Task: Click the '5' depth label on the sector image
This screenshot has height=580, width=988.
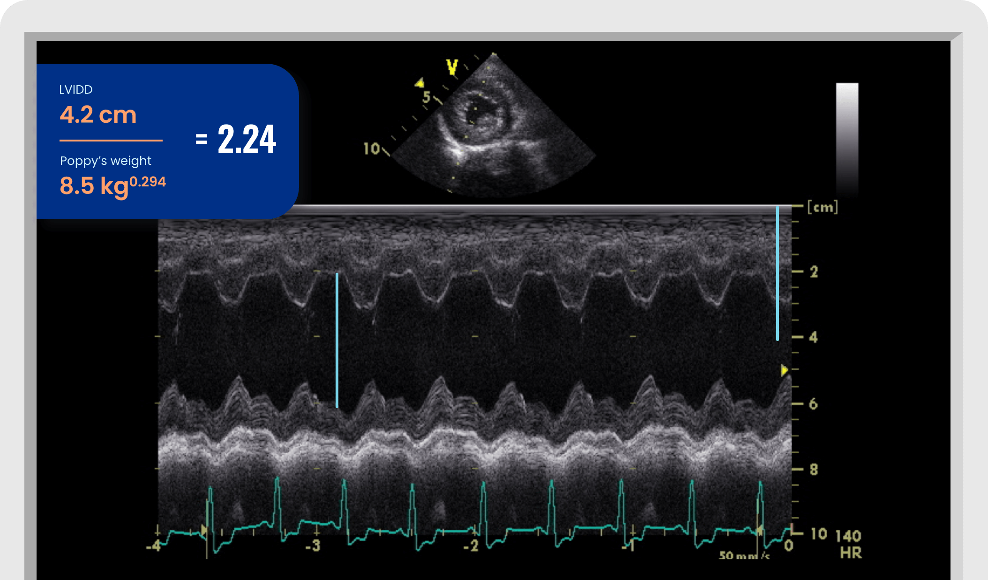Action: [427, 97]
